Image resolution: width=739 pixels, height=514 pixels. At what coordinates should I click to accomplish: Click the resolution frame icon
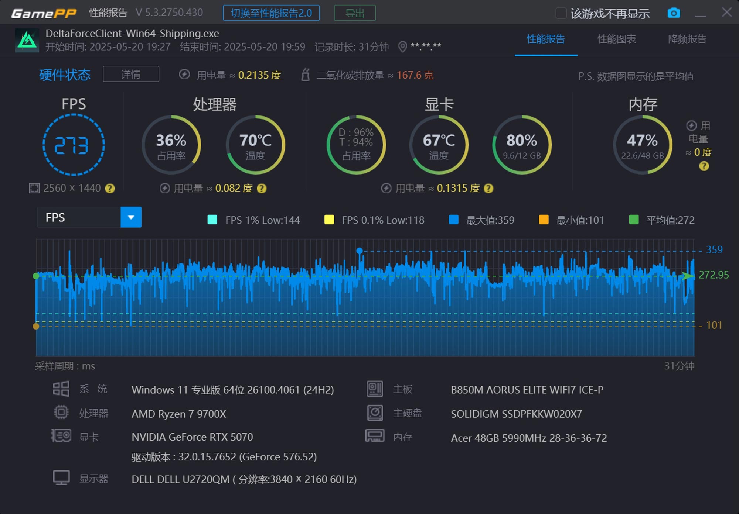[34, 189]
